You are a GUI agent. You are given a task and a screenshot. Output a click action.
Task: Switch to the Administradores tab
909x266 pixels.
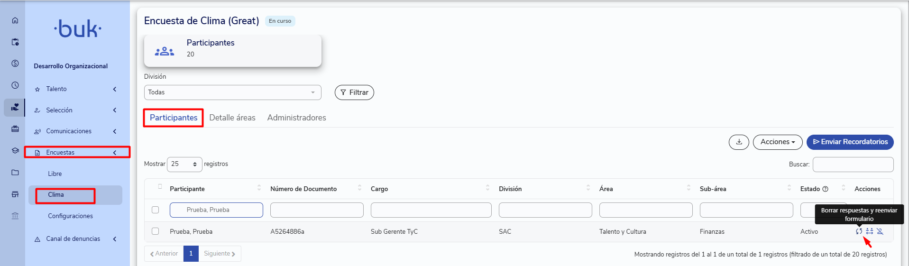pyautogui.click(x=296, y=118)
